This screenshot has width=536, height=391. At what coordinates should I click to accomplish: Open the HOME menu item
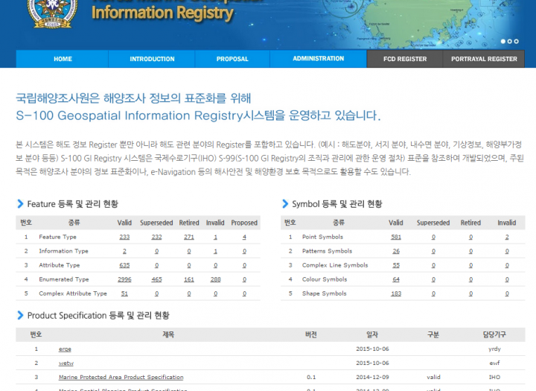point(63,59)
